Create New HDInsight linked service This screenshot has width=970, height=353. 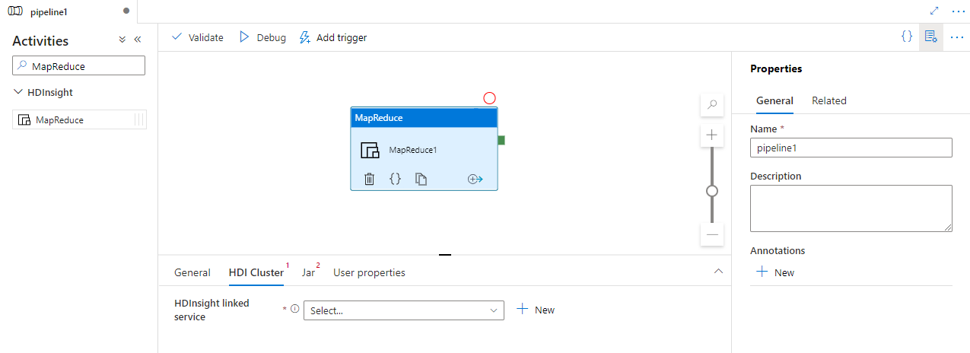coord(536,310)
